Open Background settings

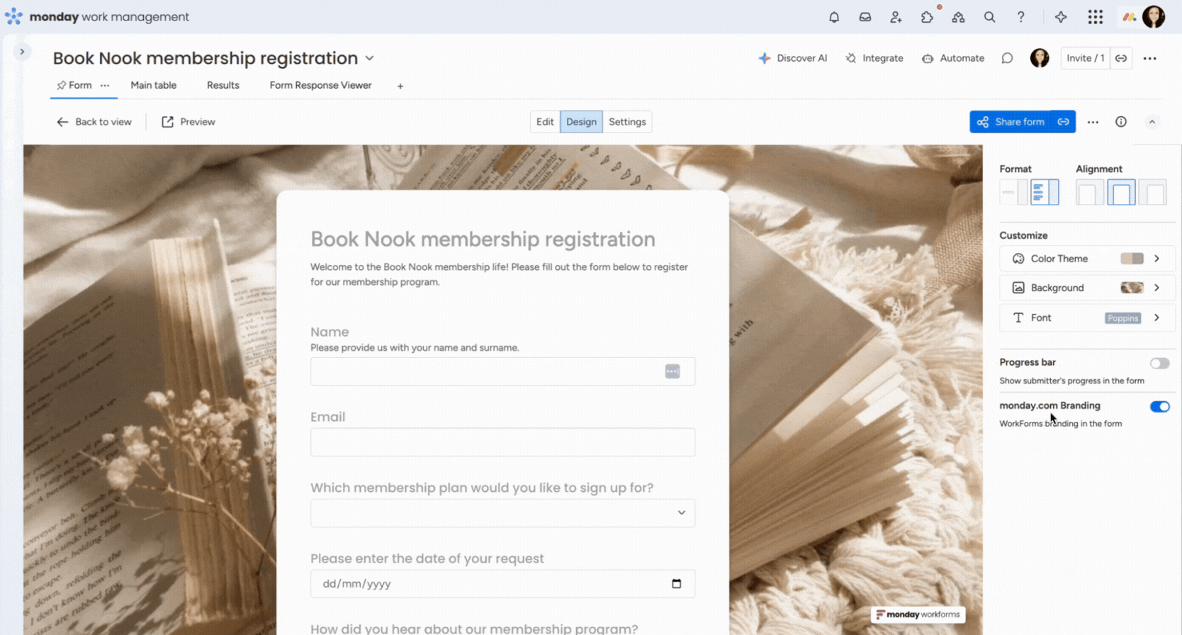1087,288
